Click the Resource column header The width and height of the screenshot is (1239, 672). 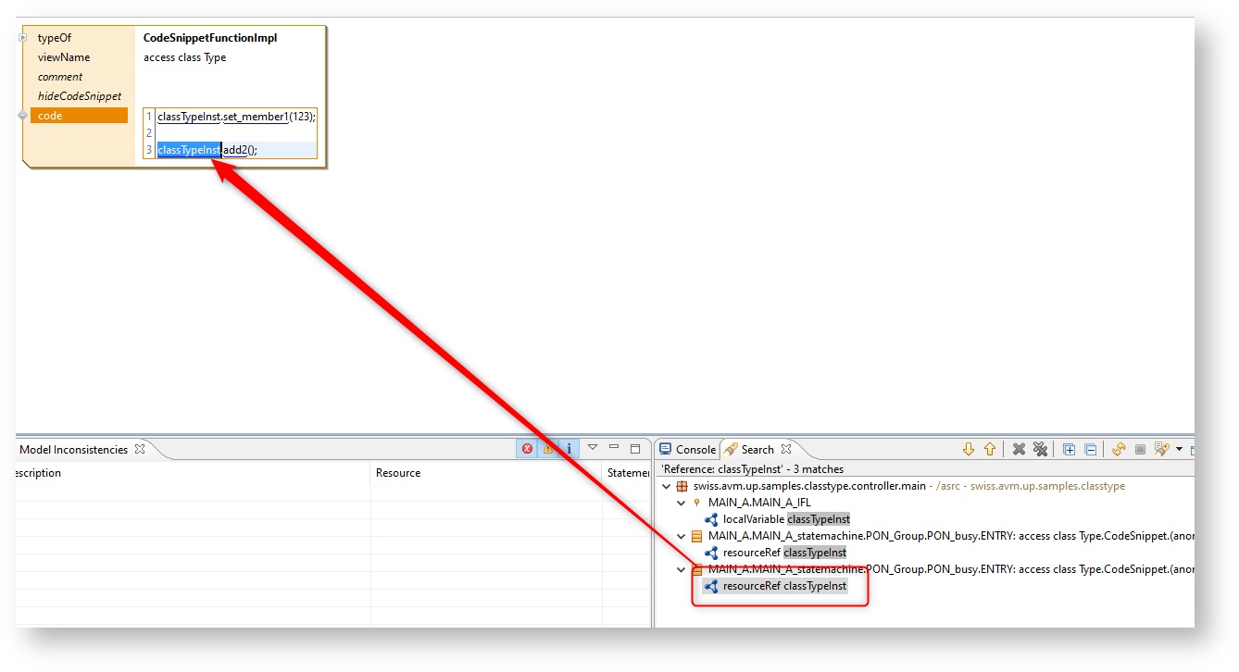(398, 473)
